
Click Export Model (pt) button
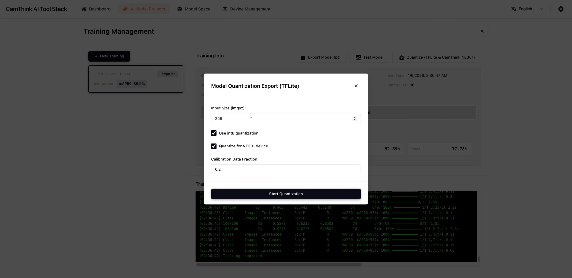point(320,57)
